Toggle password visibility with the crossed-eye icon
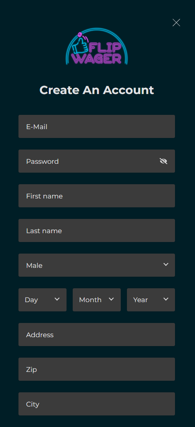 pyautogui.click(x=163, y=161)
